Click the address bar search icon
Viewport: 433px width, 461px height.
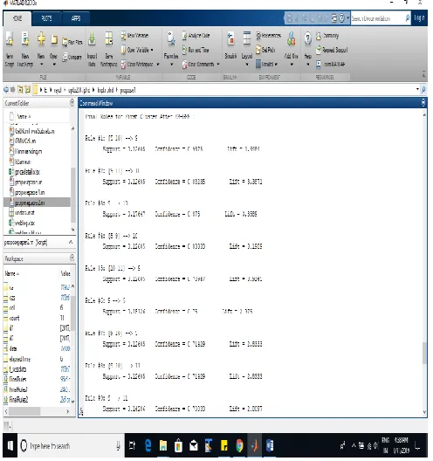coord(423,90)
